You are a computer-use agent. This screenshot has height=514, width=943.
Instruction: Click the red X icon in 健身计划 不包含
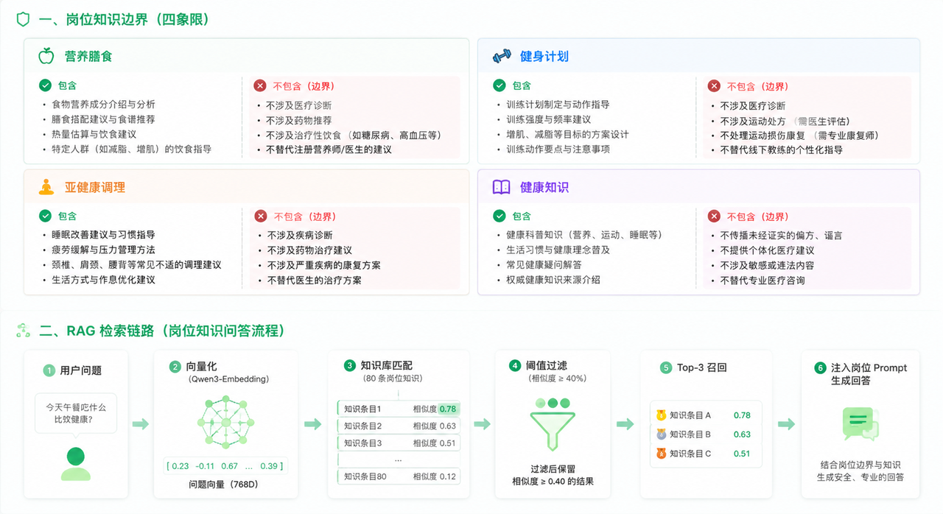click(x=714, y=86)
